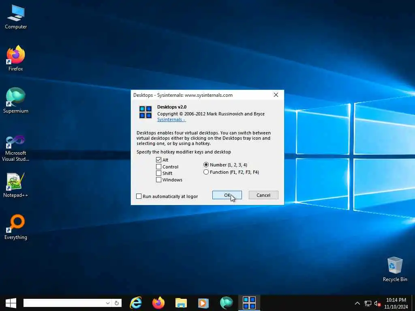
Task: Click the network tray icon
Action: 368,303
